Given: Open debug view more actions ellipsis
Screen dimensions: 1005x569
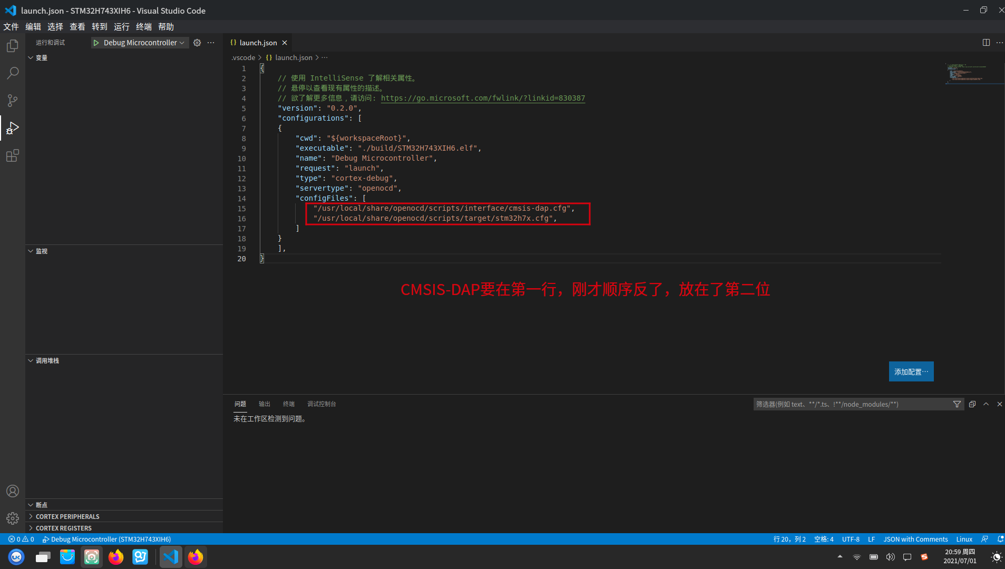Looking at the screenshot, I should pyautogui.click(x=211, y=43).
